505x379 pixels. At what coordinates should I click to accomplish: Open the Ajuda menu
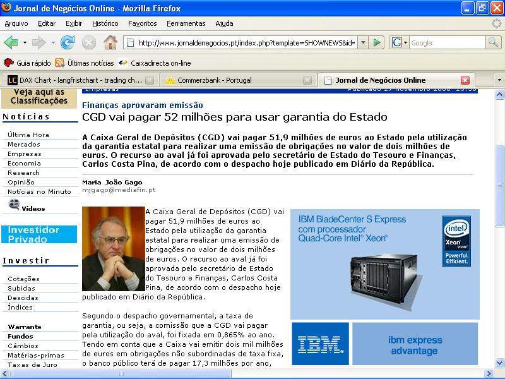[x=224, y=23]
